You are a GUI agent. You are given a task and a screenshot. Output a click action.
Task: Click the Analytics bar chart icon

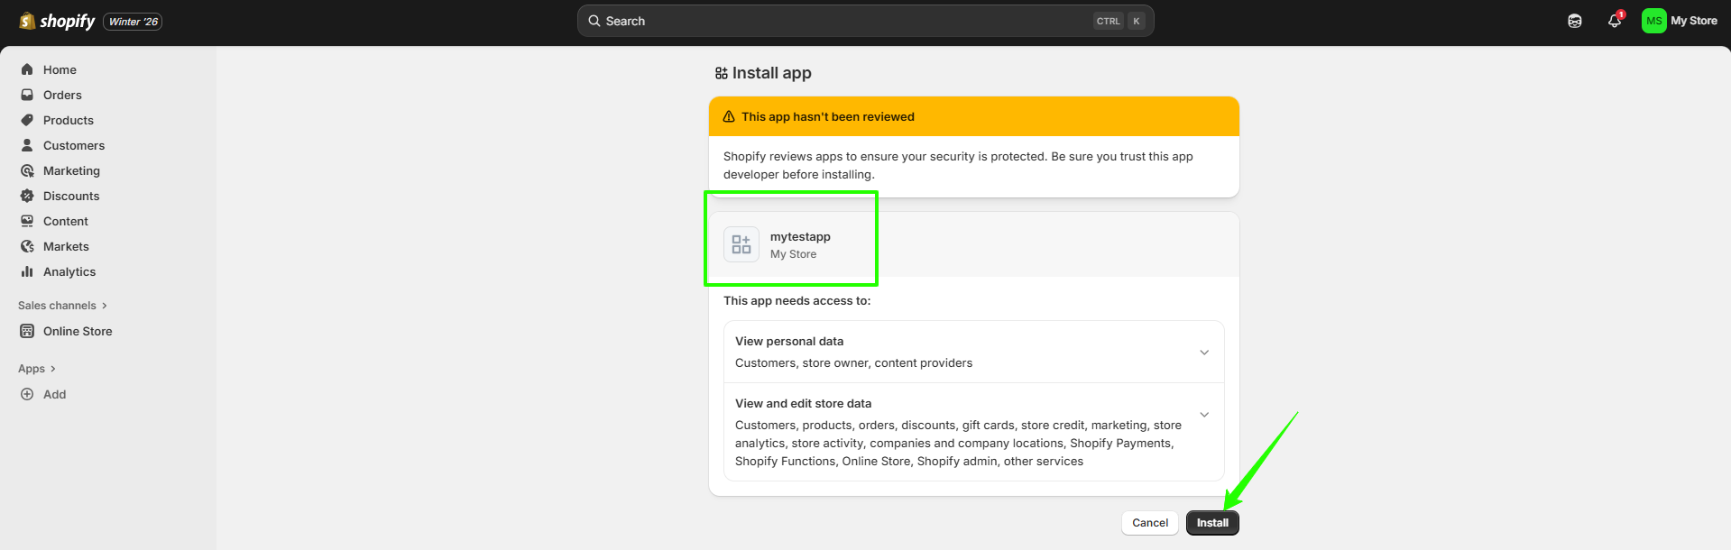point(27,271)
